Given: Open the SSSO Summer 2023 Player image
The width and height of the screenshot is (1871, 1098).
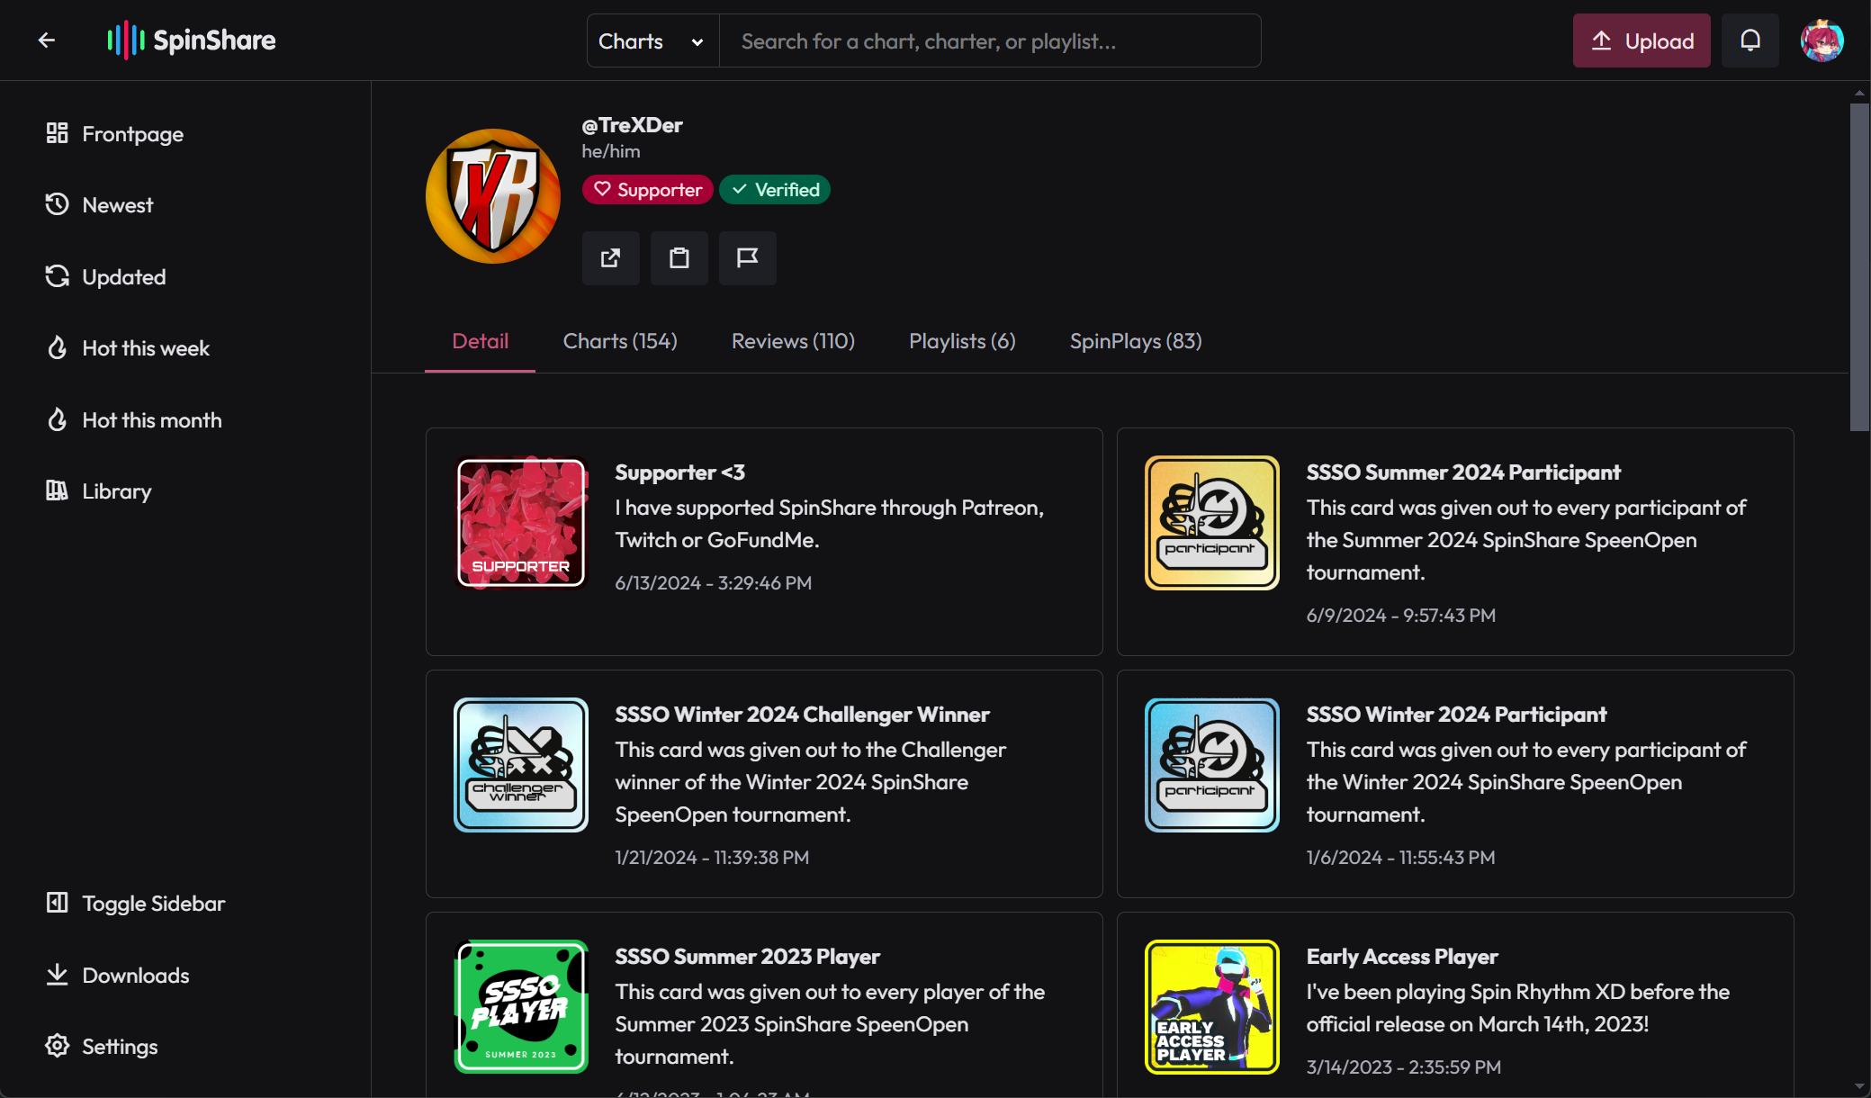Looking at the screenshot, I should point(521,1007).
